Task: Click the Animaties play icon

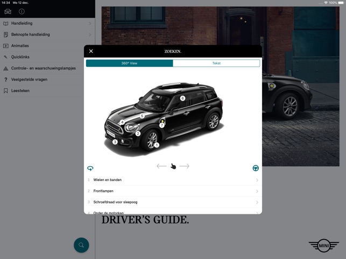Action: (6, 46)
